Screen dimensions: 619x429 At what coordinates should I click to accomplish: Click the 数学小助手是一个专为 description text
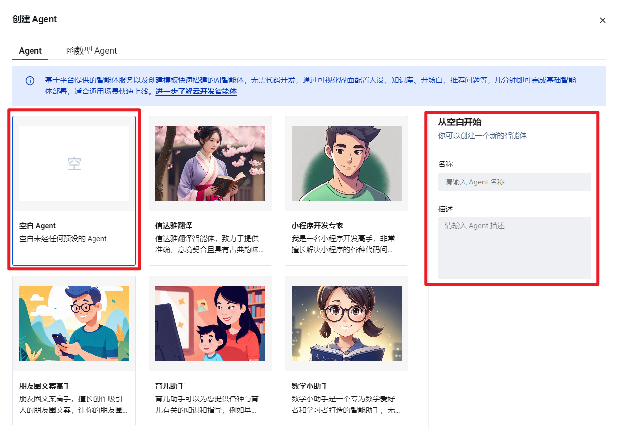(346, 404)
